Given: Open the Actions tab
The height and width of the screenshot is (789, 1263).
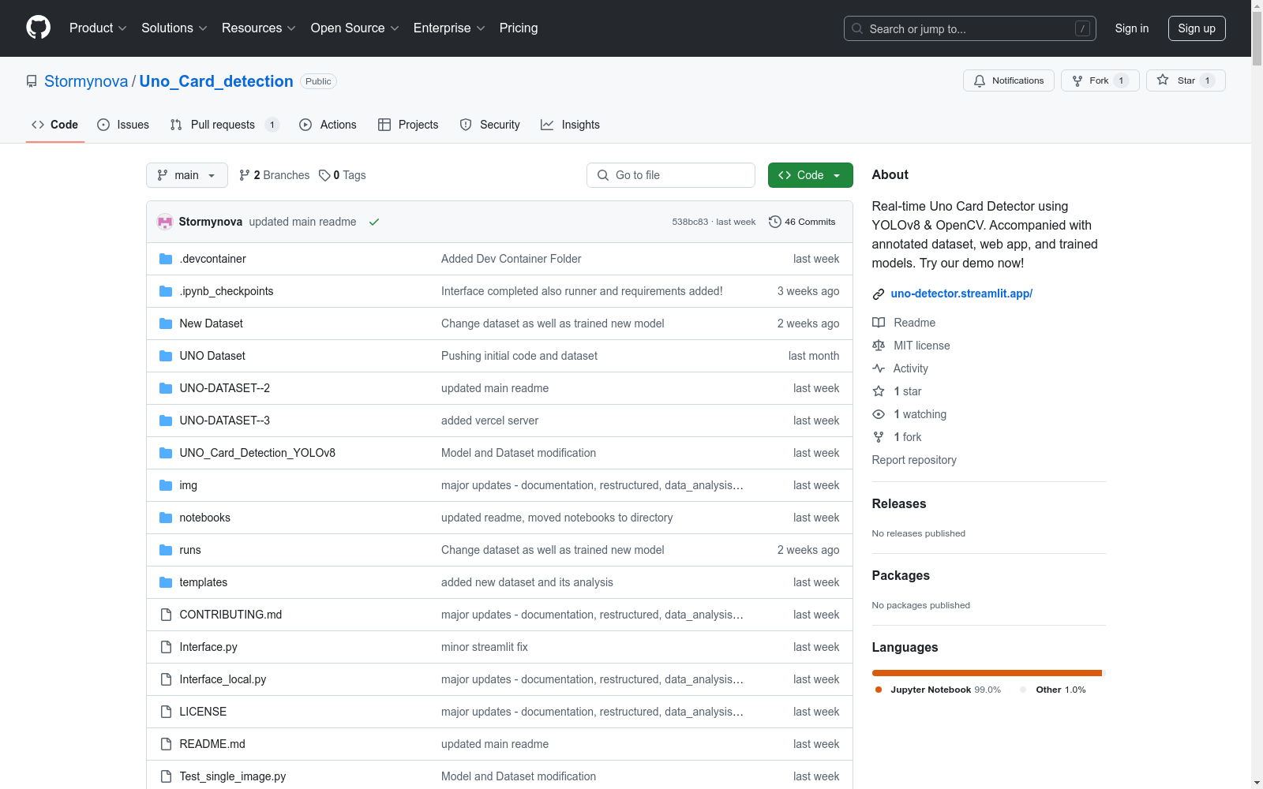Looking at the screenshot, I should pos(328,125).
